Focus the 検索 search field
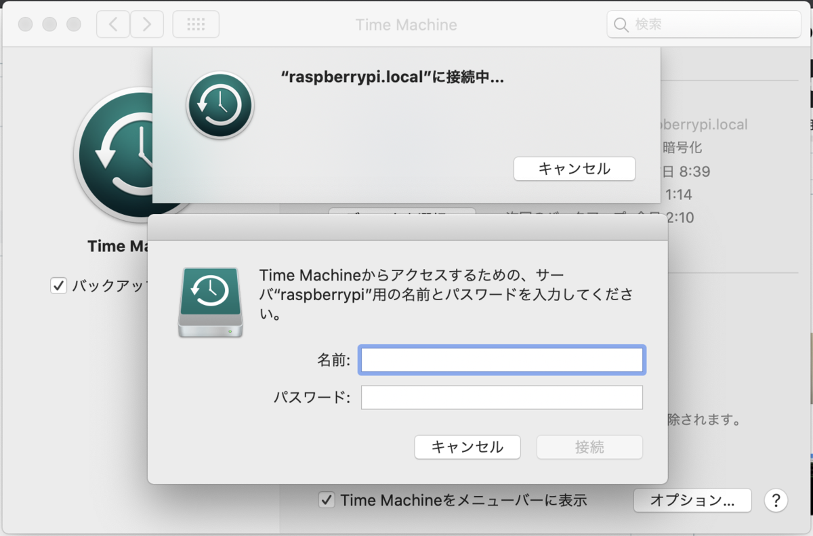 coord(704,24)
